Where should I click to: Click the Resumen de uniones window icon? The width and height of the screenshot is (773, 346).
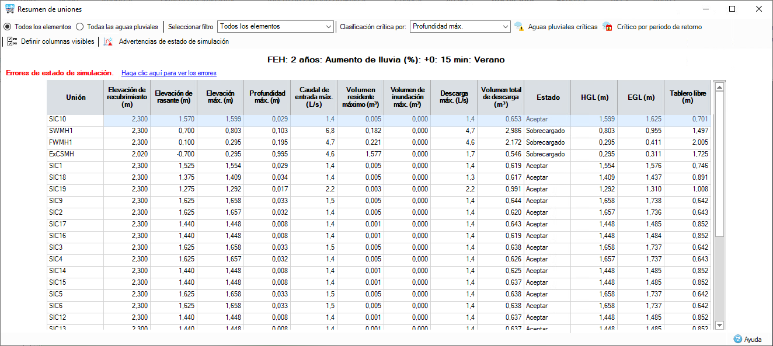[x=9, y=9]
